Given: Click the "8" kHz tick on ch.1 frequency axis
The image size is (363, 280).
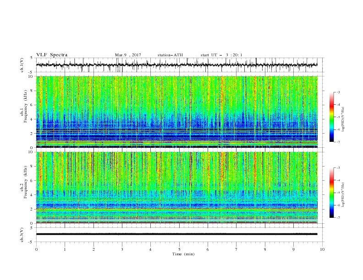Looking at the screenshot, I should pos(32,91).
